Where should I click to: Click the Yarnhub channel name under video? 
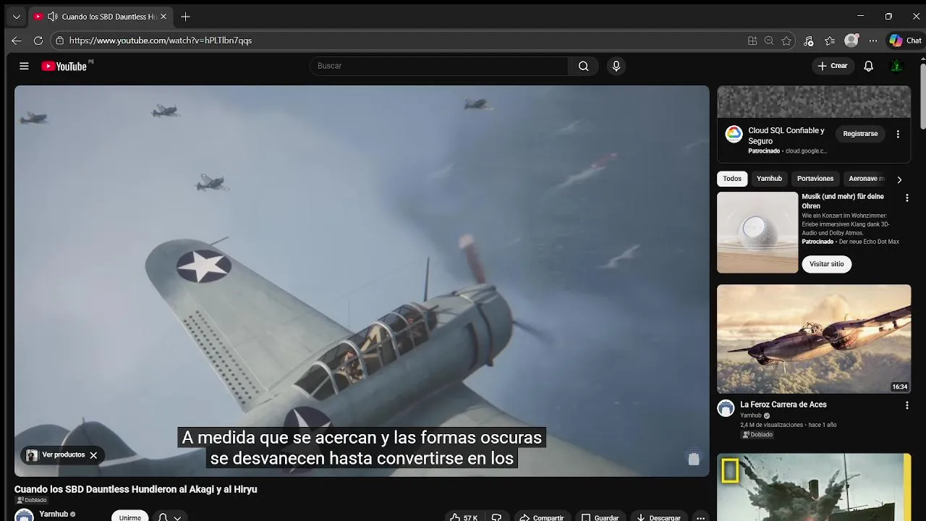[54, 514]
